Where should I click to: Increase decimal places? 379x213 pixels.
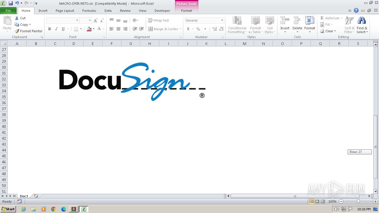[x=214, y=29]
